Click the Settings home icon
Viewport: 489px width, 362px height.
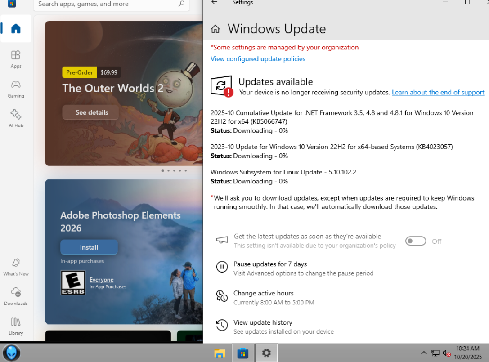[215, 29]
